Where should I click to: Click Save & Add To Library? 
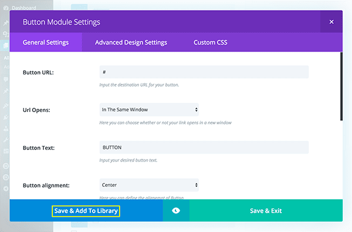click(86, 211)
